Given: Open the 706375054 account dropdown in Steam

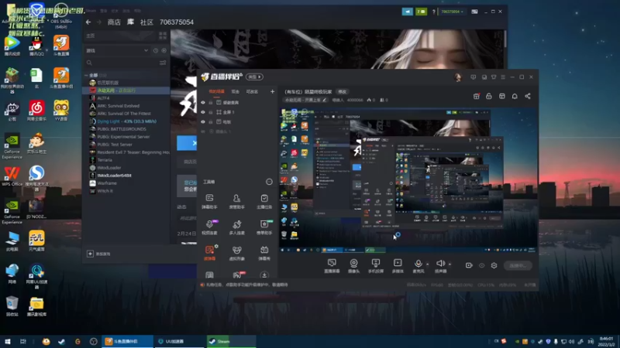Looking at the screenshot, I should 452,12.
